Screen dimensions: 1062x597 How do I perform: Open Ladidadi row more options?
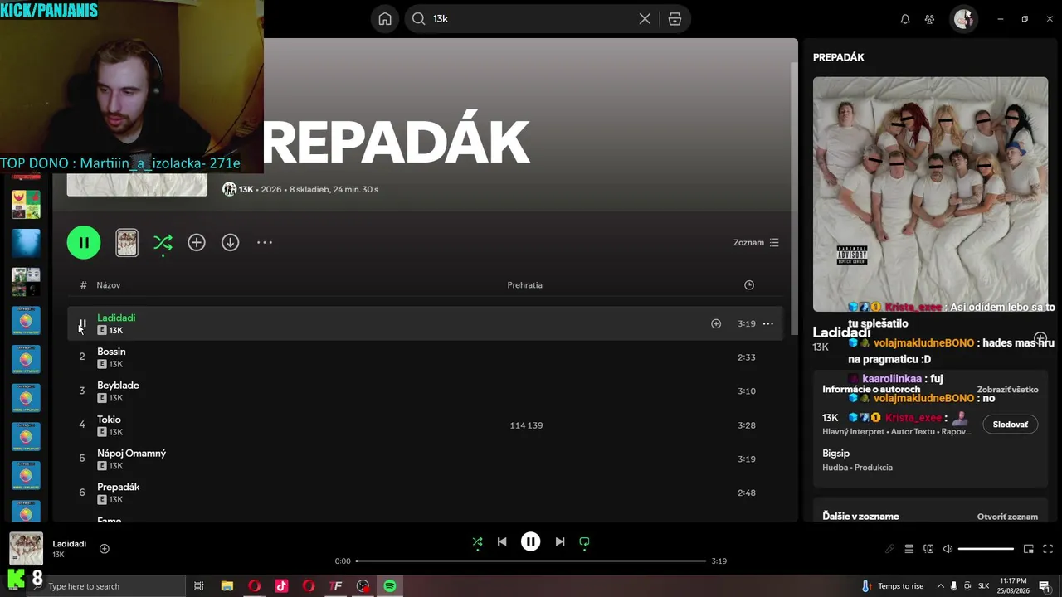[x=768, y=324]
